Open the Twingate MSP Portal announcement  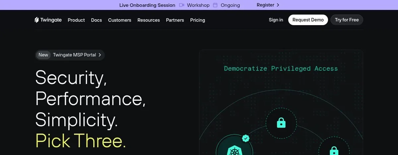[x=70, y=55]
